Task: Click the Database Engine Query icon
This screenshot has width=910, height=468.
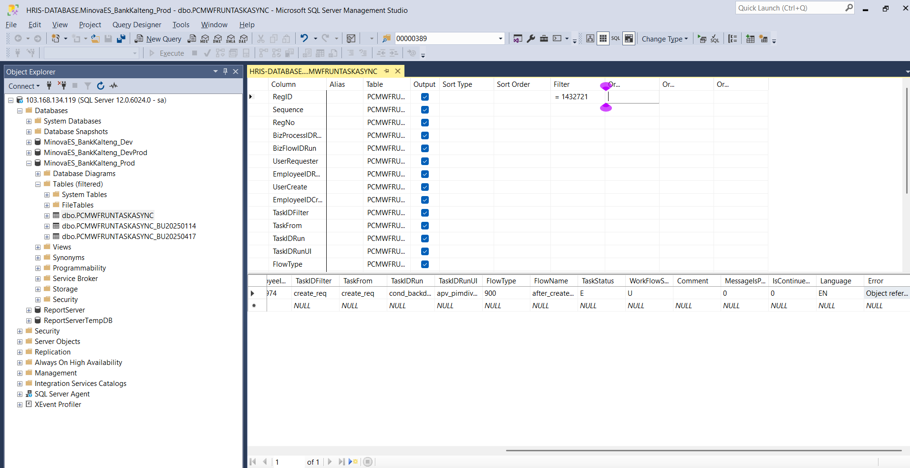Action: coord(192,39)
